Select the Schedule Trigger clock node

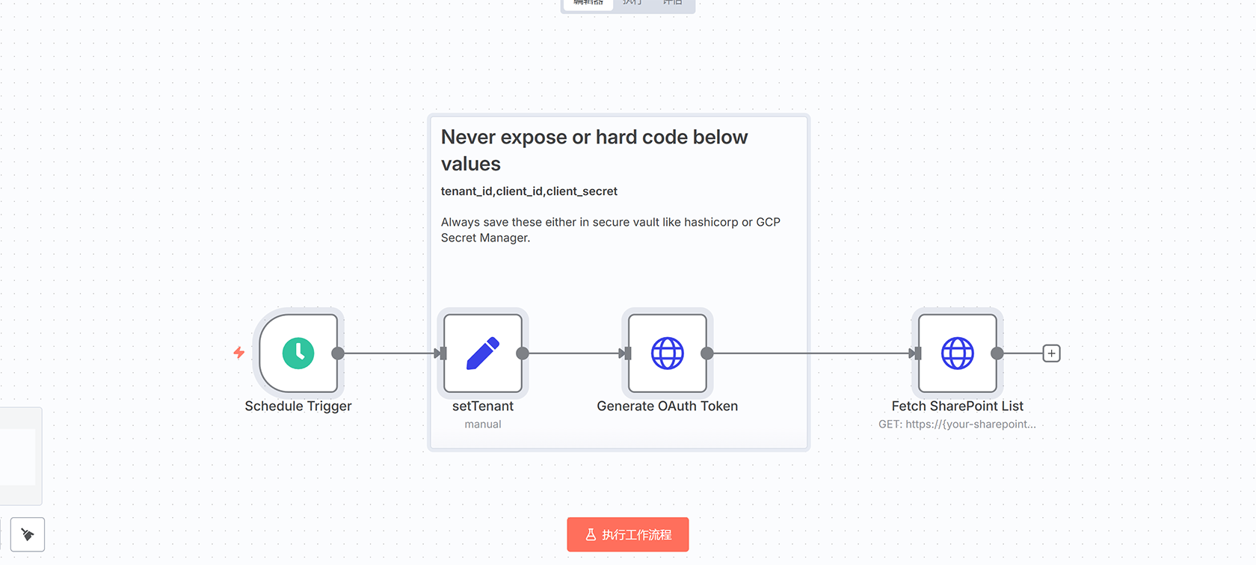[x=298, y=353]
